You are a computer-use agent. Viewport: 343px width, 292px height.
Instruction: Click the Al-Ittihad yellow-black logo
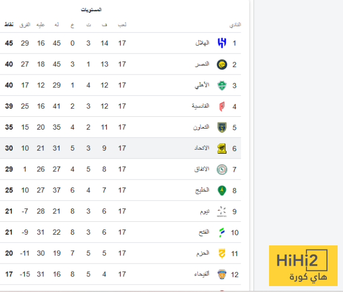(221, 148)
